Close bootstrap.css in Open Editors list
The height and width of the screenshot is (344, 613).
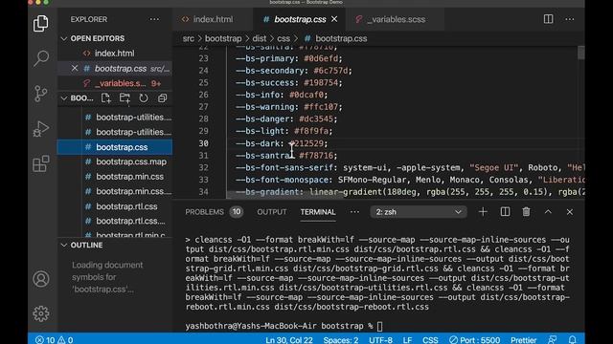(x=75, y=68)
